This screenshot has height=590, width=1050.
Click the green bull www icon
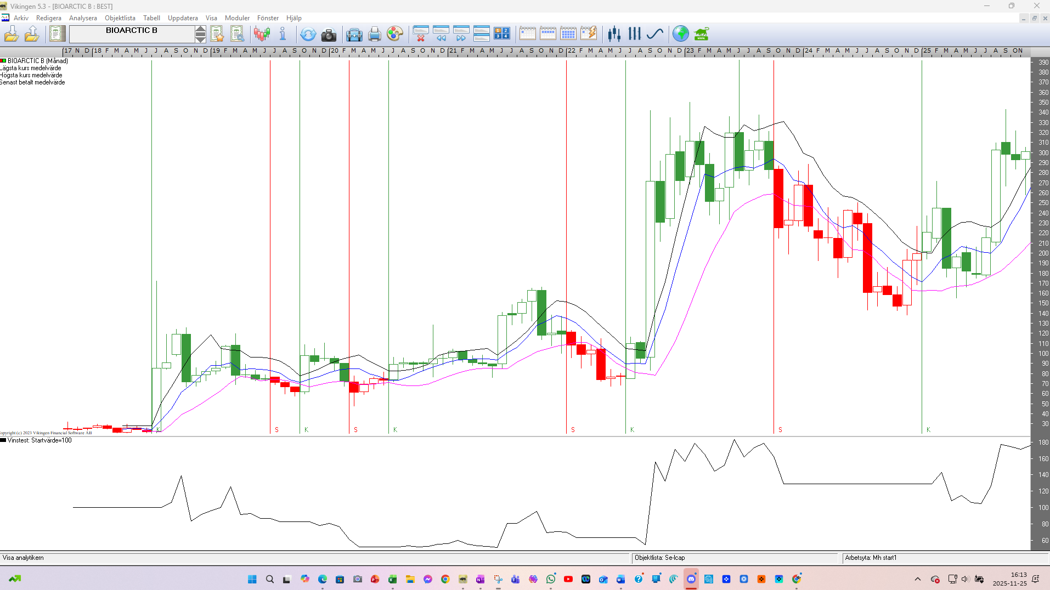click(x=701, y=35)
